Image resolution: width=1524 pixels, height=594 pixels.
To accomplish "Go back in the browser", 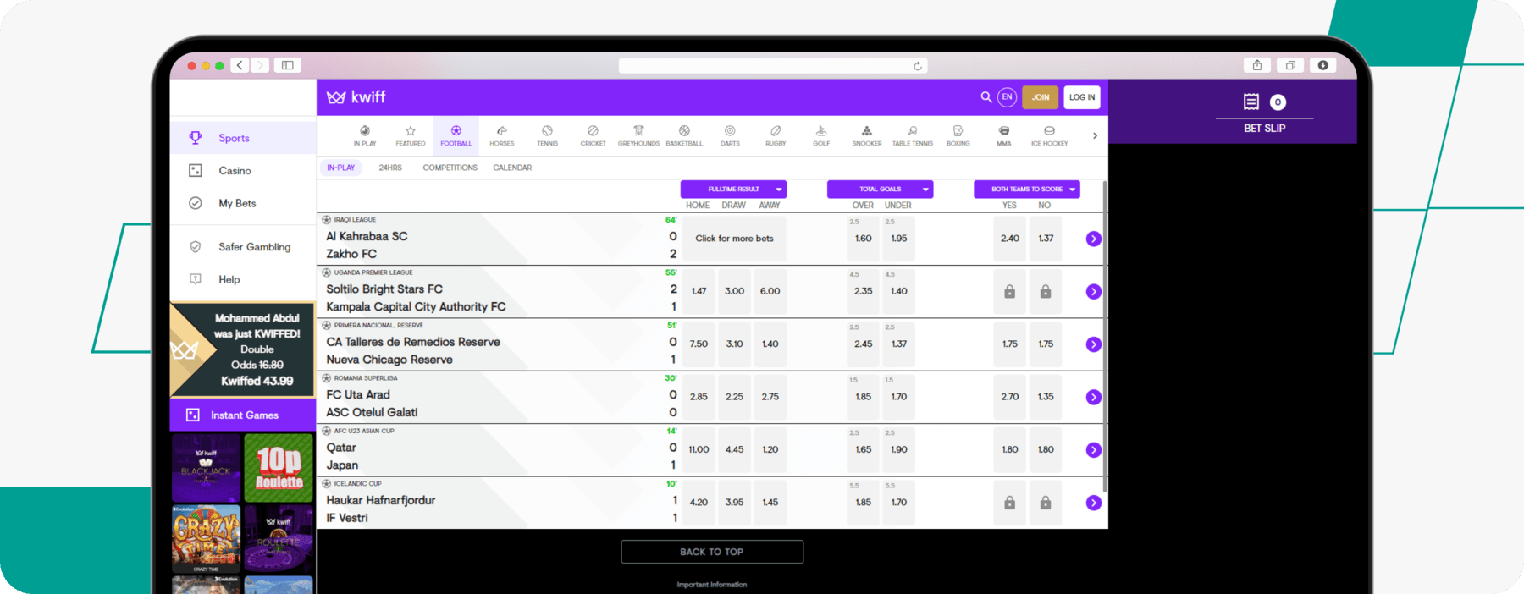I will pos(240,65).
